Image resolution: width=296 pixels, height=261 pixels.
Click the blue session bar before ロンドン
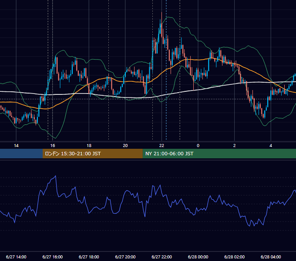[21, 154]
